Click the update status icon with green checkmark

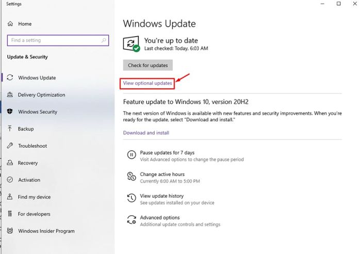tap(132, 44)
